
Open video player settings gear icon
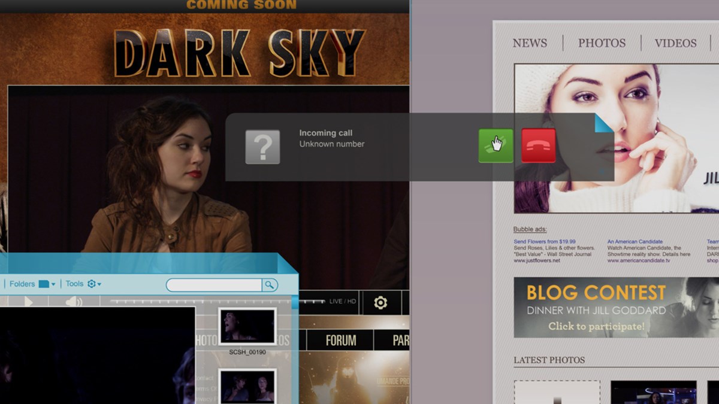coord(380,303)
